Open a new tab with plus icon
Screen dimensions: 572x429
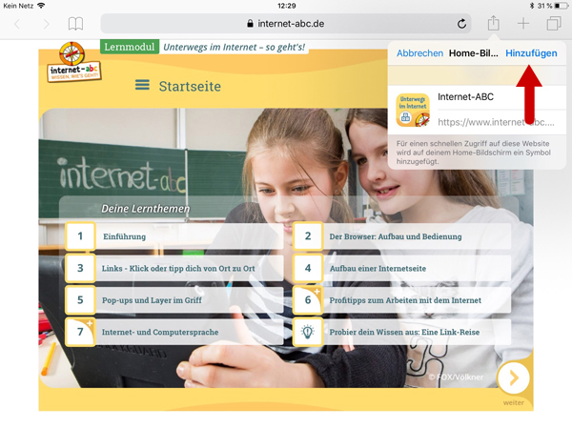pyautogui.click(x=523, y=23)
